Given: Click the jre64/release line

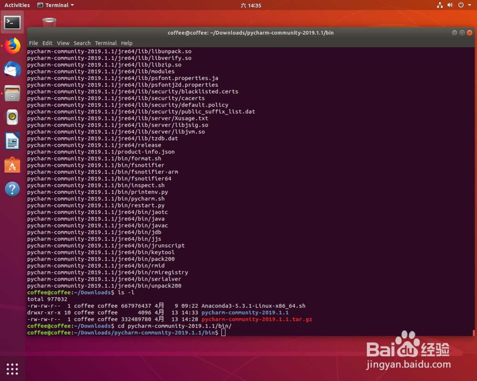Looking at the screenshot, I should tap(94, 145).
